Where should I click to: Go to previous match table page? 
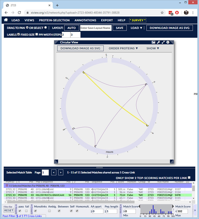(54, 172)
